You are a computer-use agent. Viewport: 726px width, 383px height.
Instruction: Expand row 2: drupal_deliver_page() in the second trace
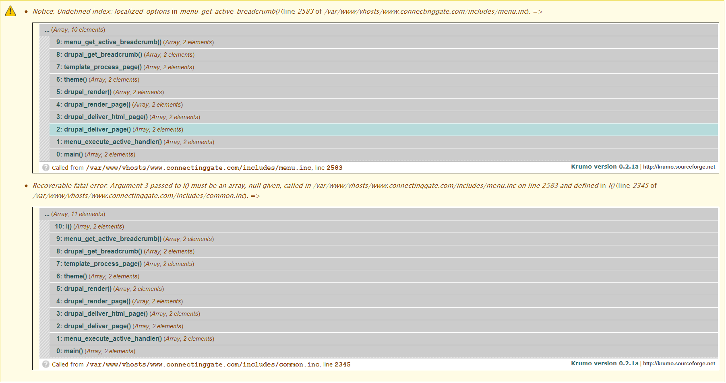point(384,326)
